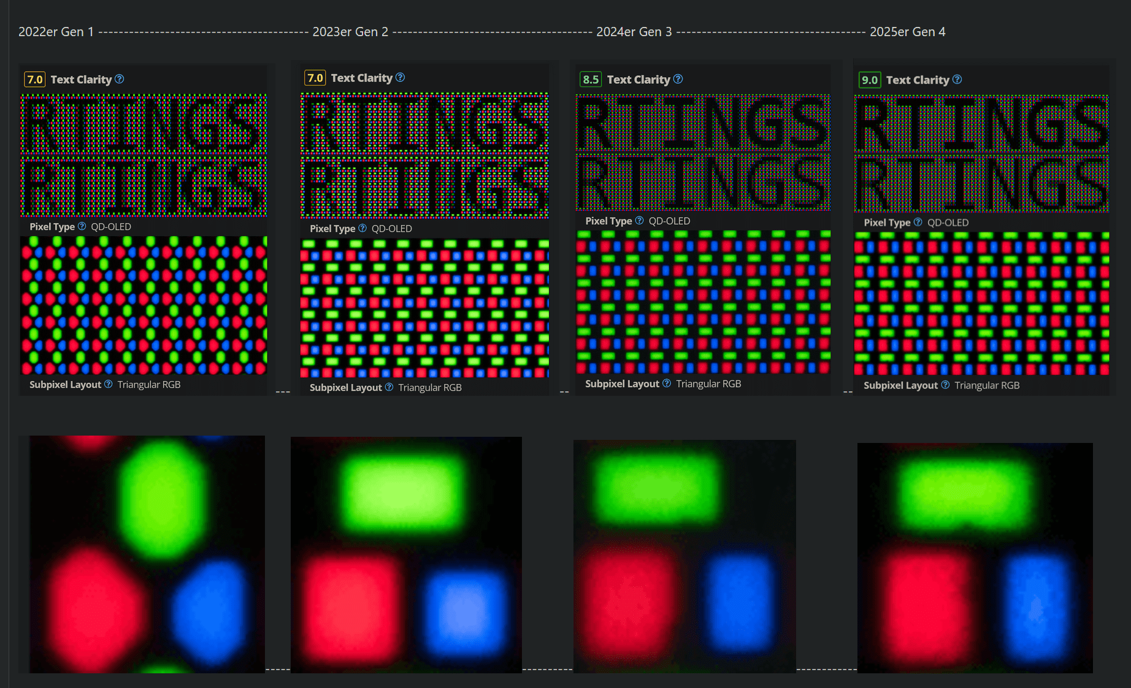1131x688 pixels.
Task: View Gen 4 subpixel grid photo
Action: [981, 303]
